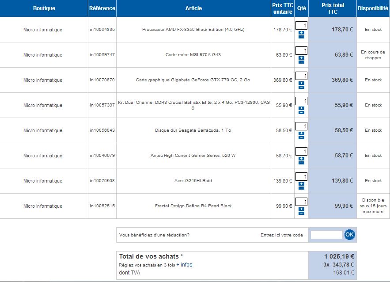
Task: Decrease Fractal Design Define R4 quantity
Action: click(x=301, y=213)
